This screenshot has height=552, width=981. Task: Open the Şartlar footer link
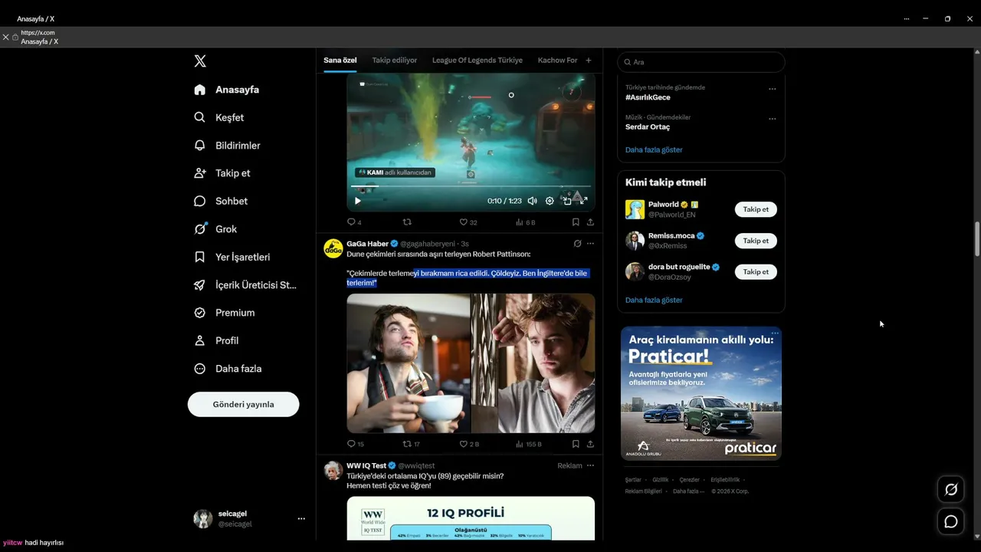click(x=633, y=480)
